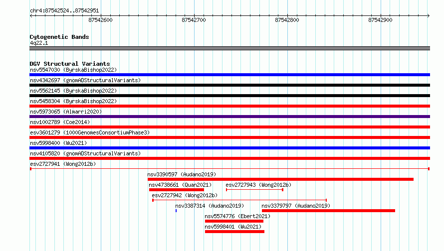Click the nsv5998401 (Wu2021) label
The width and height of the screenshot is (444, 251).
pyautogui.click(x=233, y=227)
